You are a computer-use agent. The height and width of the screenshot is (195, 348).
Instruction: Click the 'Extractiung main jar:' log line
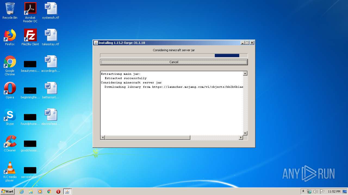click(121, 74)
